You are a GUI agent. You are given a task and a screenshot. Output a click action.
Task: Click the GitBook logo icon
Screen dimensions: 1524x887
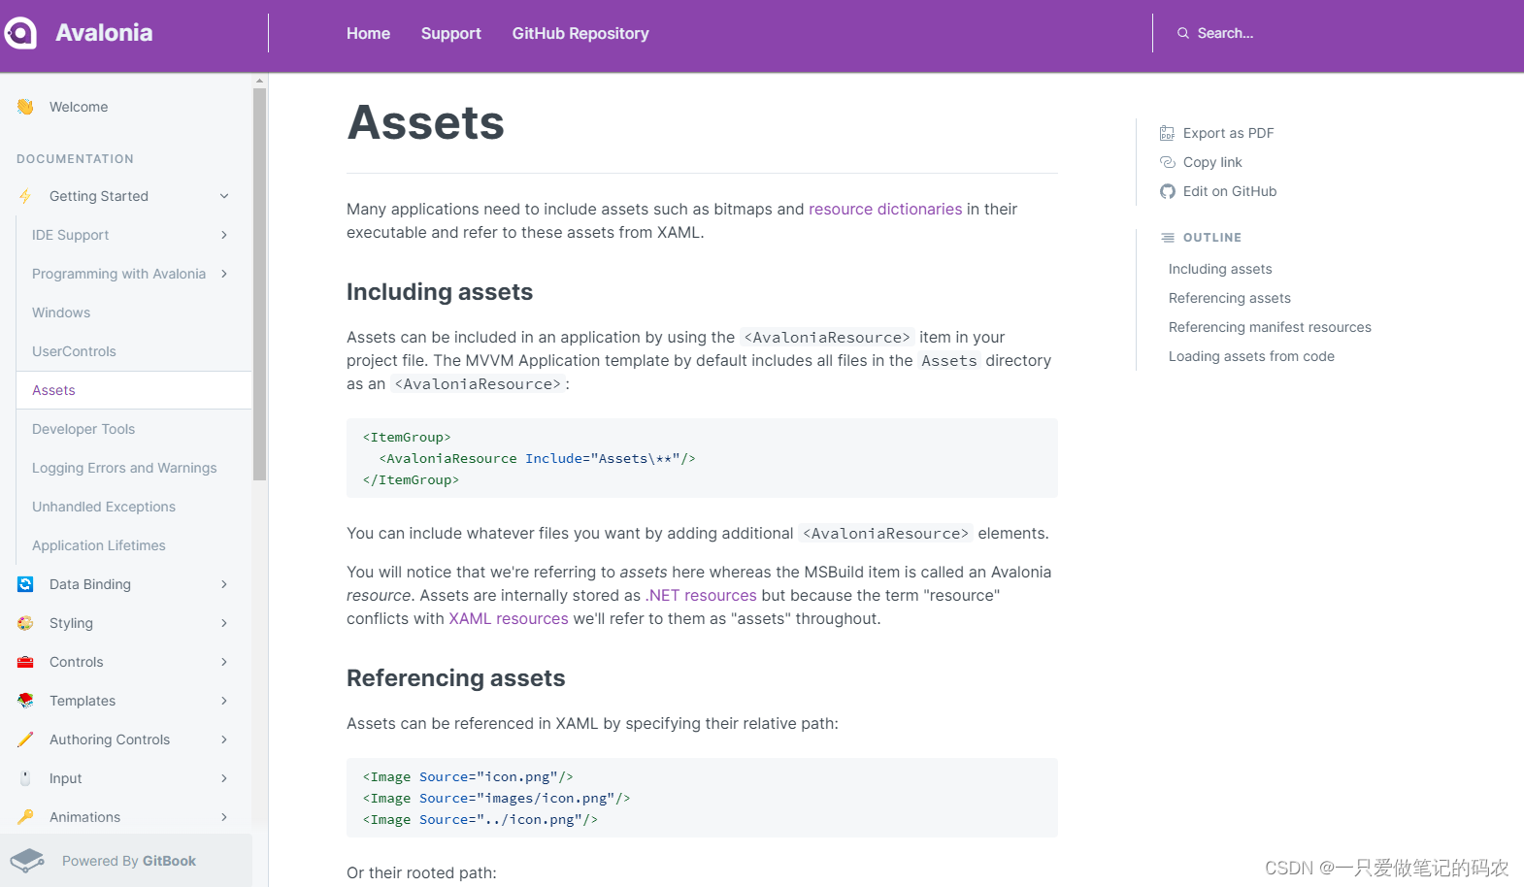(27, 861)
